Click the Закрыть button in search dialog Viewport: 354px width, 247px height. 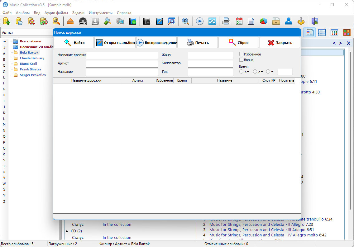[280, 43]
